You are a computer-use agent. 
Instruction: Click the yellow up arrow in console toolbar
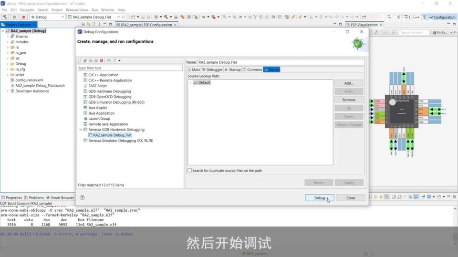pos(381,197)
